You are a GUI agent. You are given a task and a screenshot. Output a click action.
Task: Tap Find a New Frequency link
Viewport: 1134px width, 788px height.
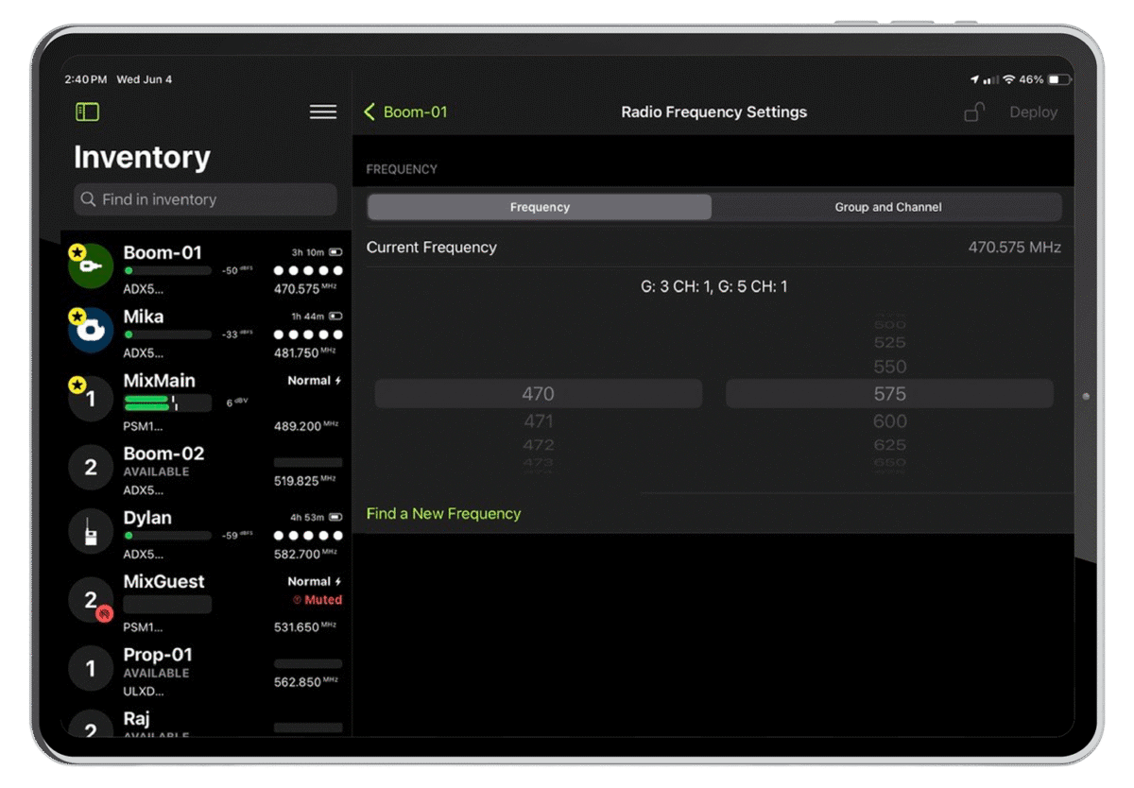click(x=443, y=514)
